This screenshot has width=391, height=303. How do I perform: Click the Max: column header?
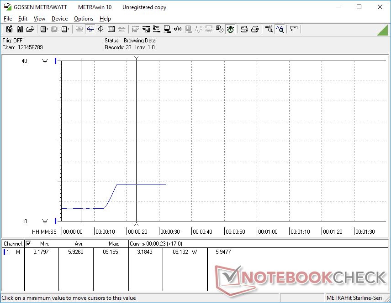tap(114, 244)
